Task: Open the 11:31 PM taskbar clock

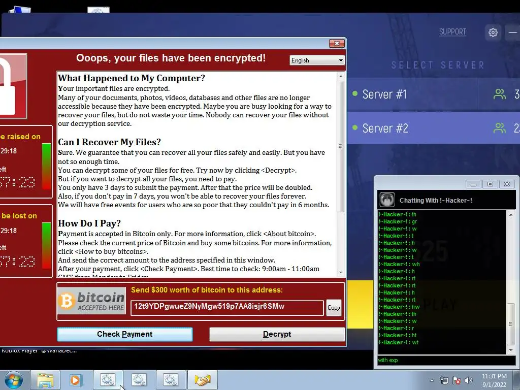Action: click(494, 376)
